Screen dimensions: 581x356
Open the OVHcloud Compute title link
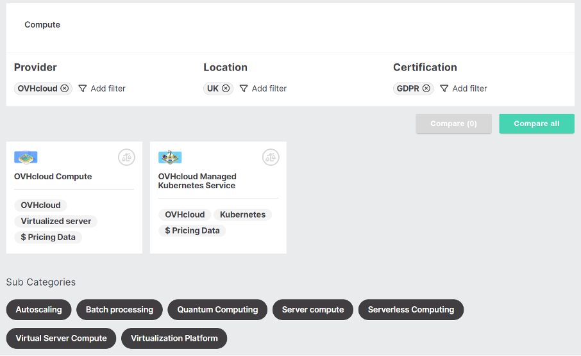coord(53,177)
